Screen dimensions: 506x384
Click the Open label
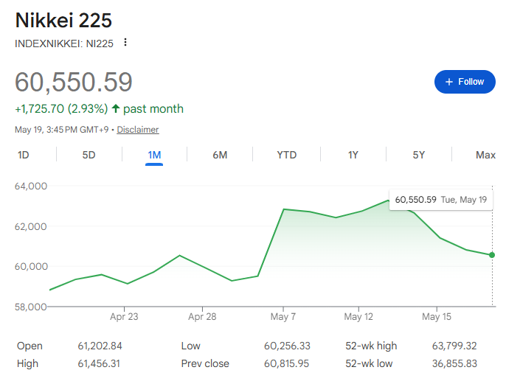click(30, 346)
